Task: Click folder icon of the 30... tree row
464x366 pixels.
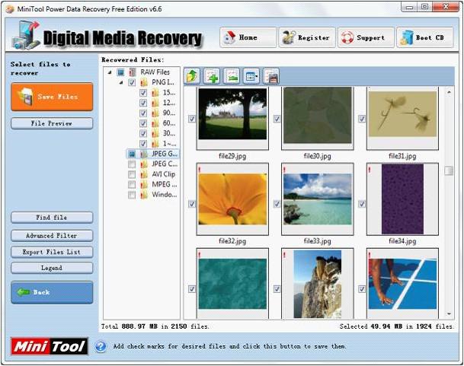Action: tap(155, 133)
